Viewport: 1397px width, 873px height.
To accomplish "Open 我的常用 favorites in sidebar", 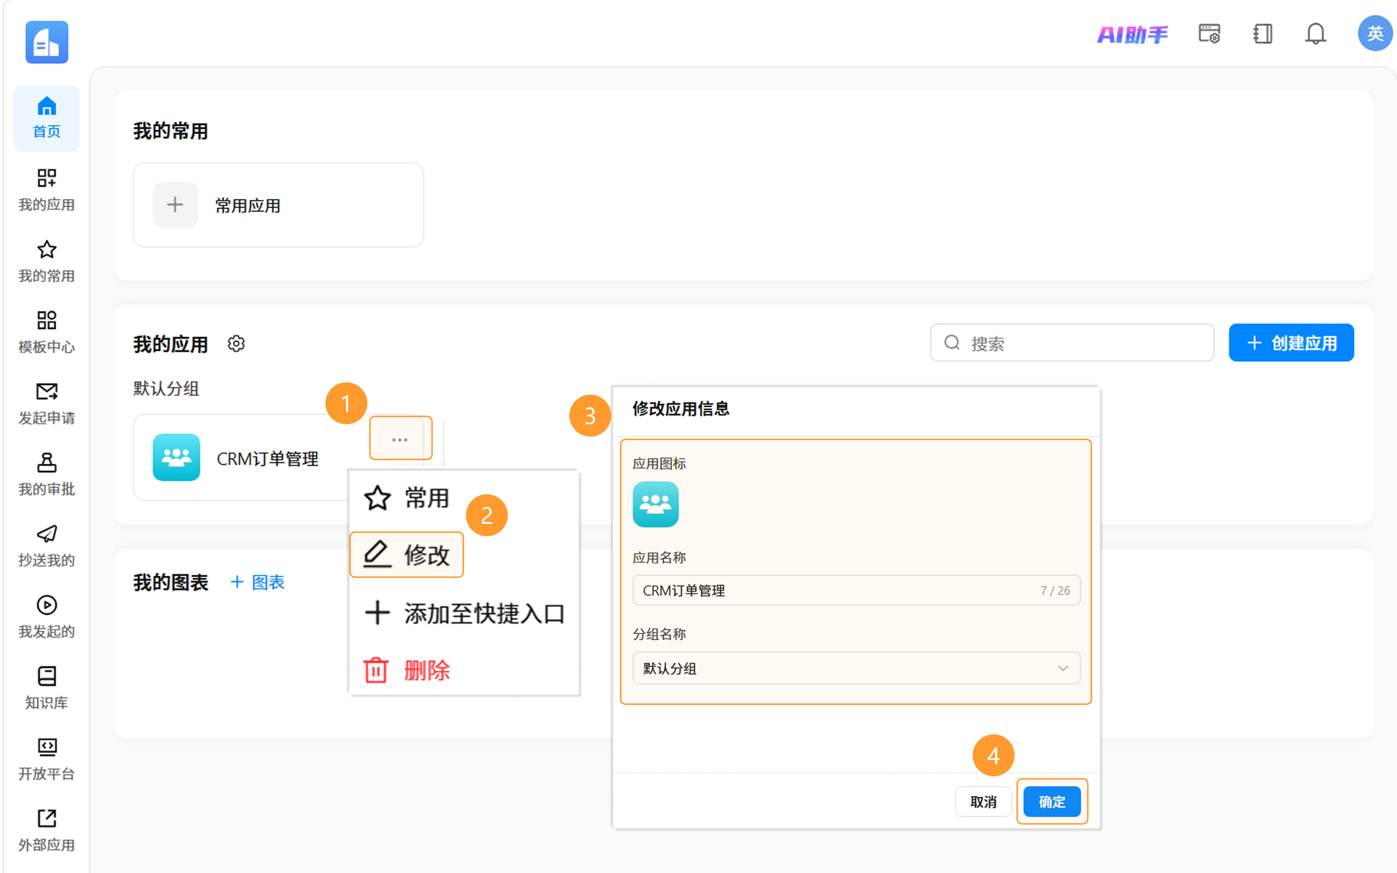I will coord(47,261).
